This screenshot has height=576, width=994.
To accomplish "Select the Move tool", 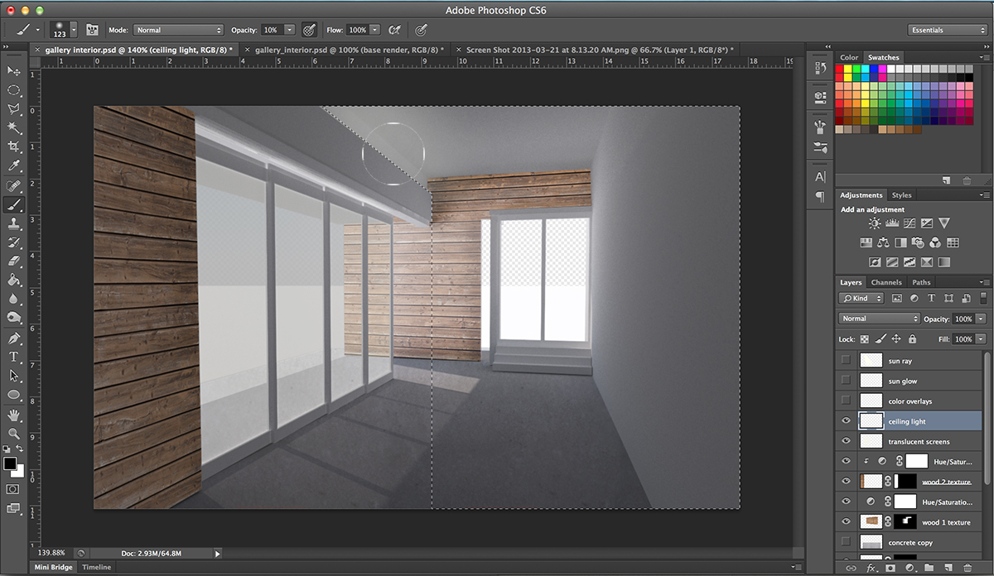I will point(14,72).
